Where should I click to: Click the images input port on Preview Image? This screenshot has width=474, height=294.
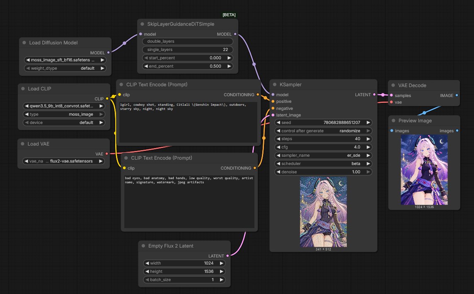392,131
